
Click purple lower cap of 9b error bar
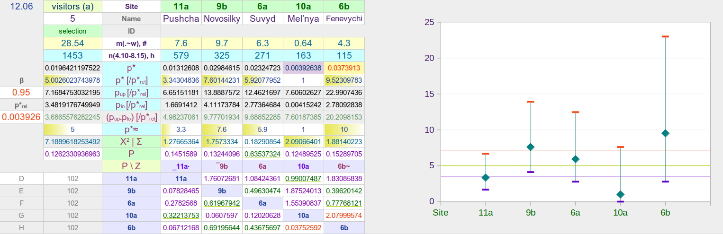point(531,172)
